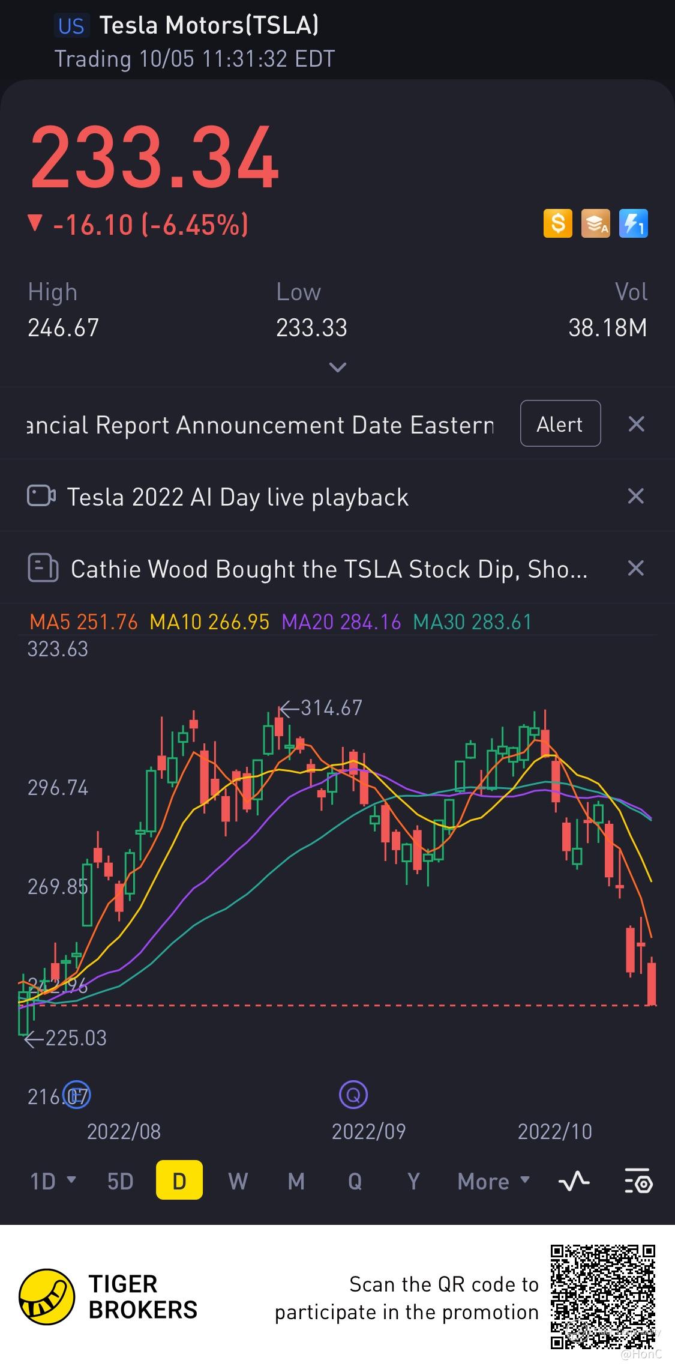Tap the Vol 38.18M value
The image size is (675, 1369).
tap(608, 328)
